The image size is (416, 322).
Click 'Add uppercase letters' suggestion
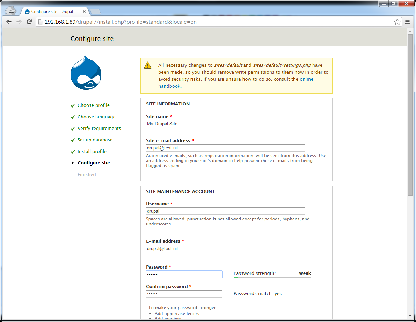click(177, 314)
